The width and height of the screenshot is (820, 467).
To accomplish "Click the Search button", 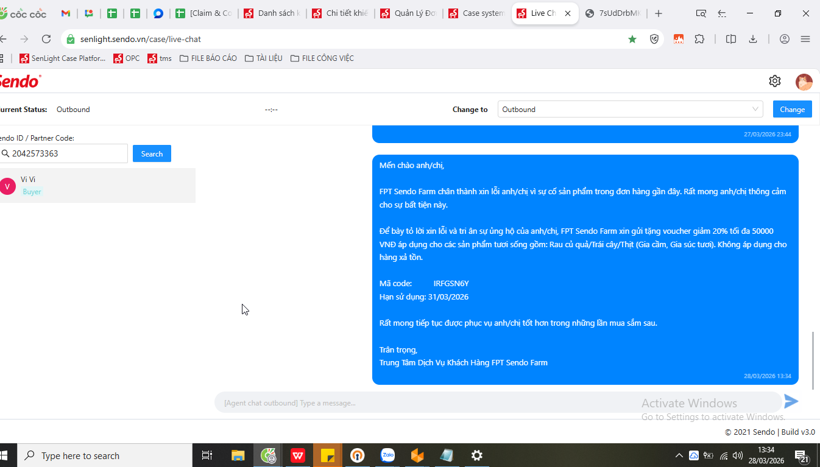I will 152,154.
